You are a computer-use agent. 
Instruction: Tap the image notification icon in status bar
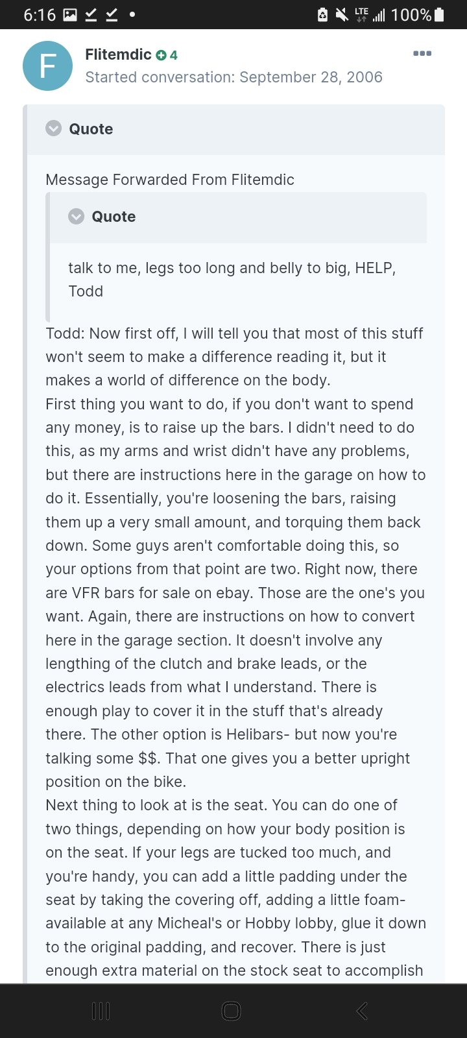(x=70, y=14)
